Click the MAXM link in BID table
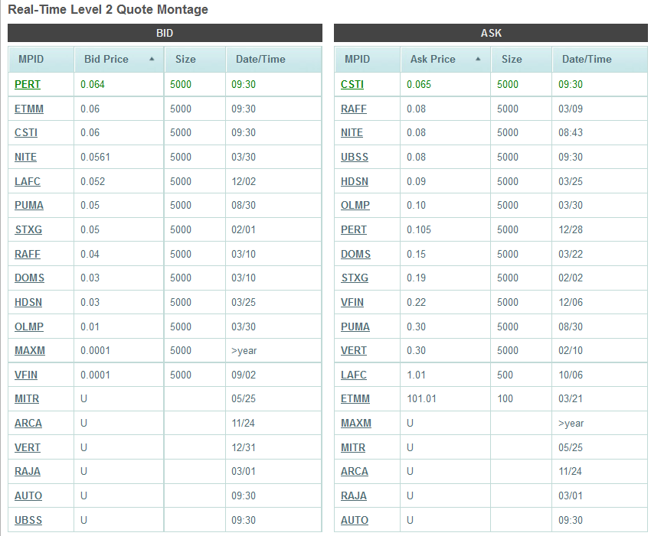Screen dimensions: 651x536 pos(30,351)
